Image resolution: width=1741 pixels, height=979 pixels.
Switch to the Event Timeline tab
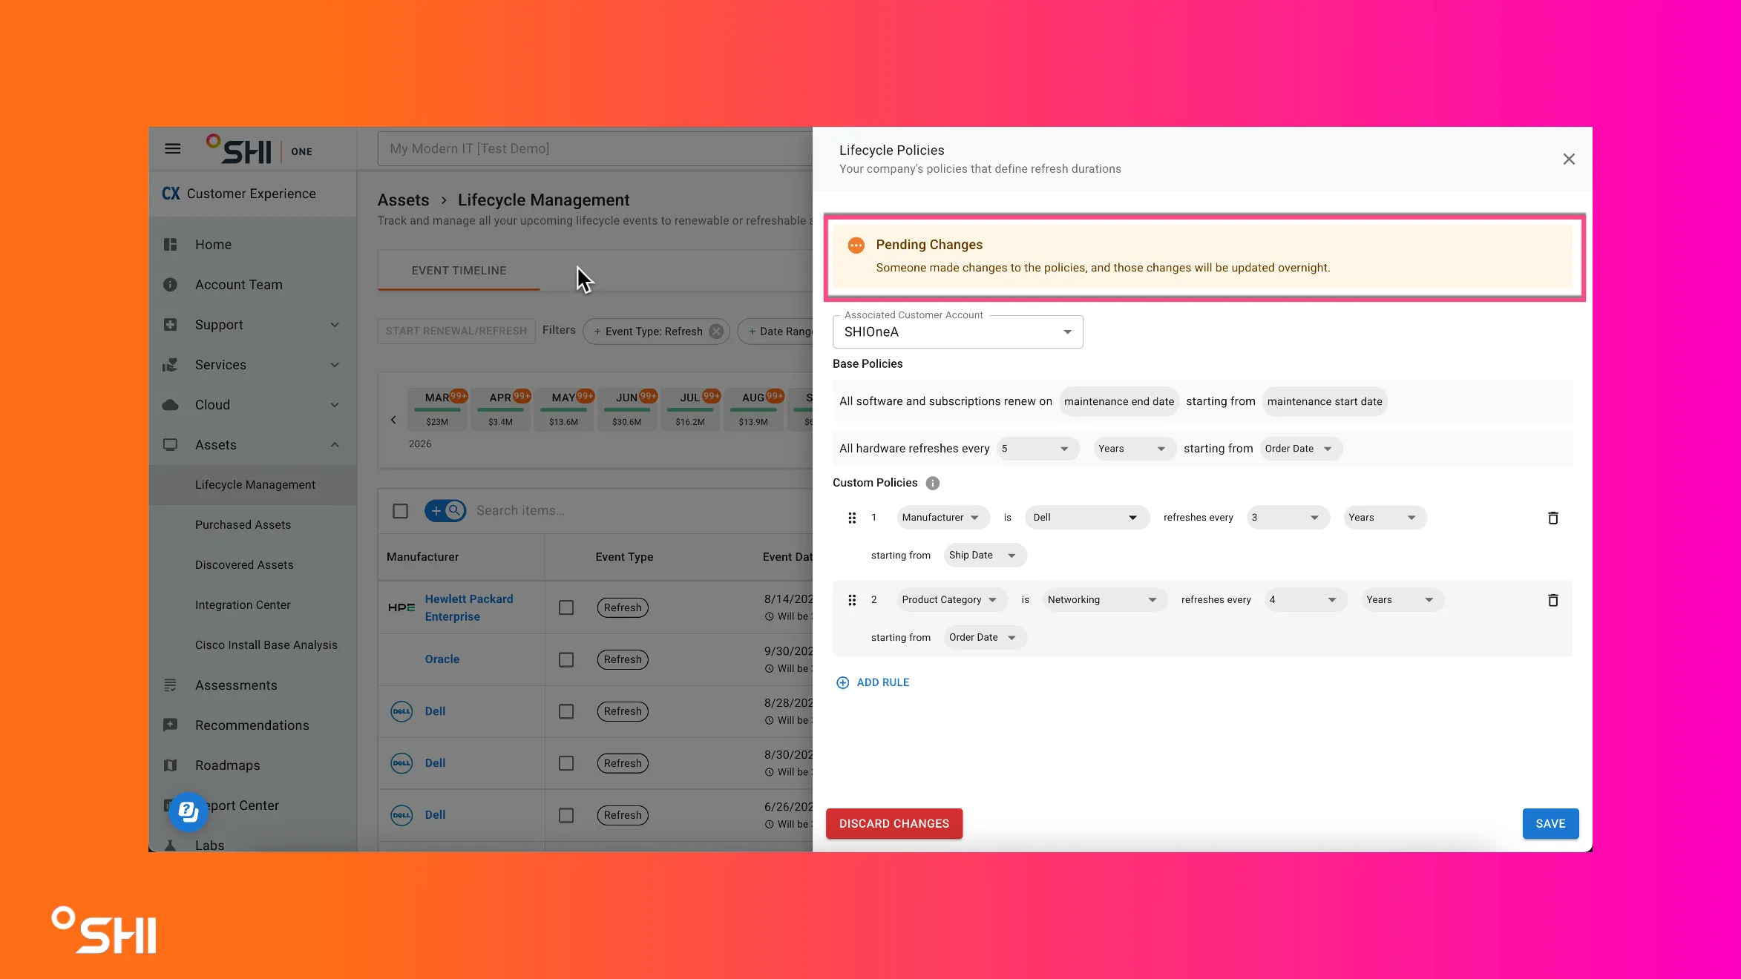pyautogui.click(x=459, y=271)
